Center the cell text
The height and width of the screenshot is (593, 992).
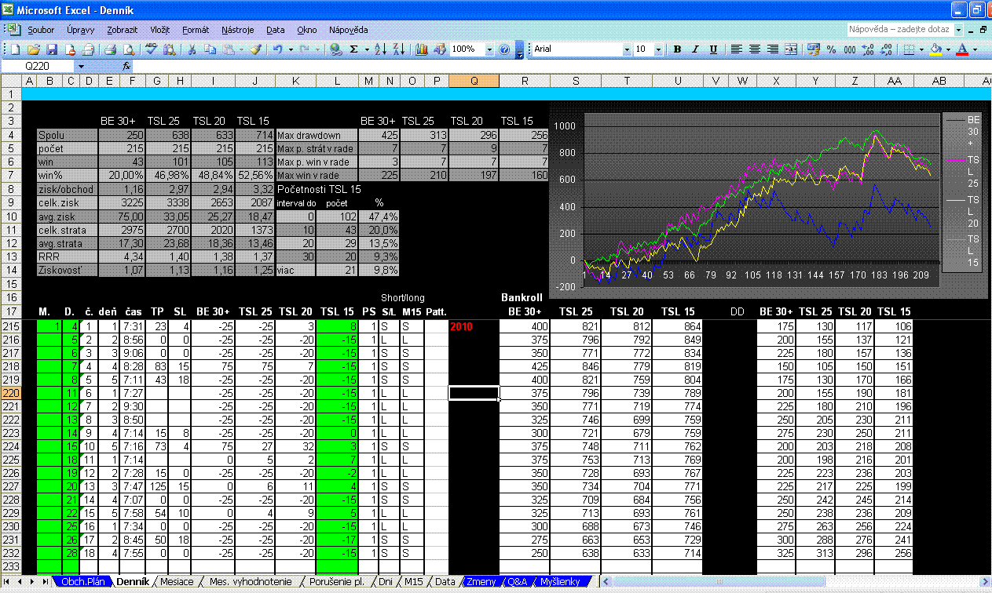click(755, 49)
